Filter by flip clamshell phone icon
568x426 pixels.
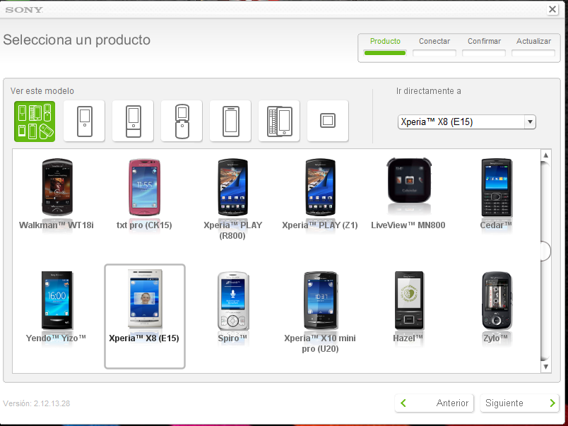coord(182,122)
